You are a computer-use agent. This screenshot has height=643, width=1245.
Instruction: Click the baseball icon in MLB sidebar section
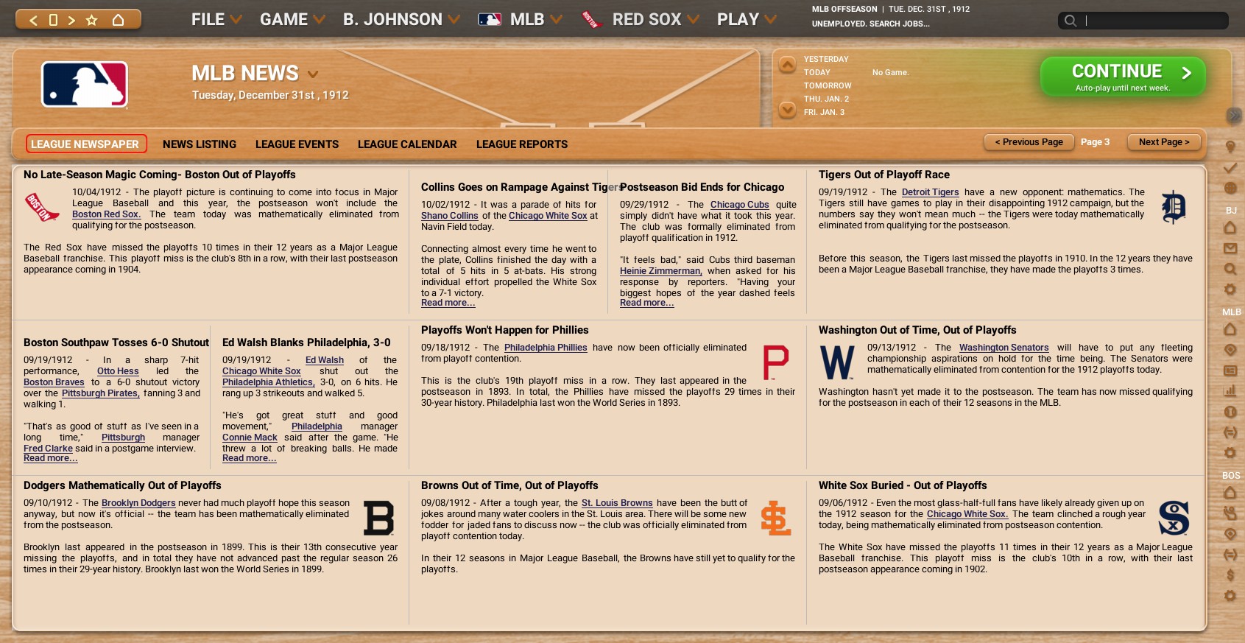[x=1230, y=412]
